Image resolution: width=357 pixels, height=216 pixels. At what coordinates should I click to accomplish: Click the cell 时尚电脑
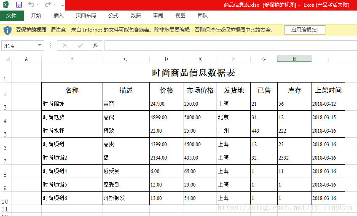72,117
